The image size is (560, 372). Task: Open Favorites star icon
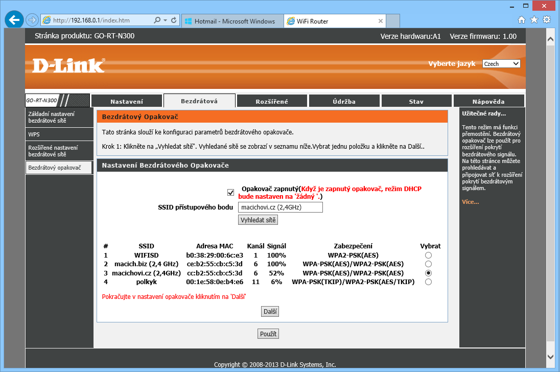pyautogui.click(x=534, y=20)
